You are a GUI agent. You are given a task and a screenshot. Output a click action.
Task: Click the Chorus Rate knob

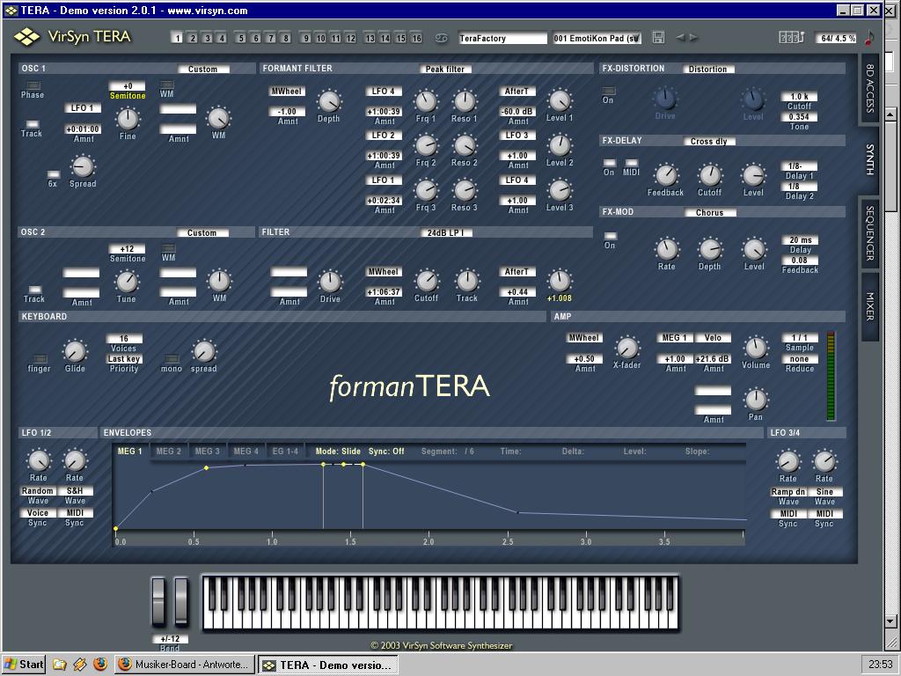pos(667,249)
